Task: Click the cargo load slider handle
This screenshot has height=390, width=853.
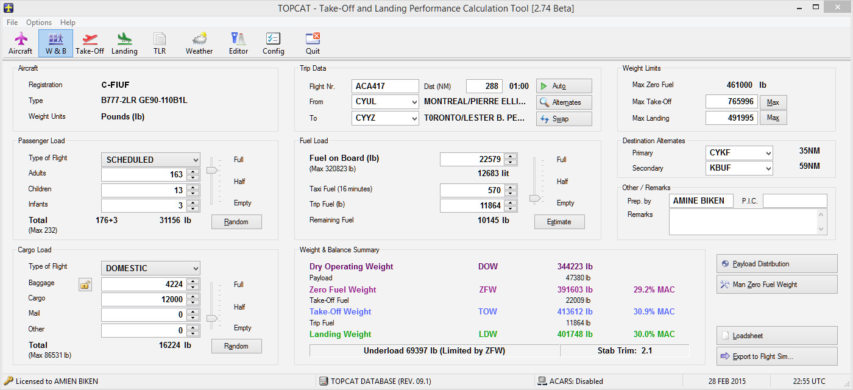Action: 212,317
